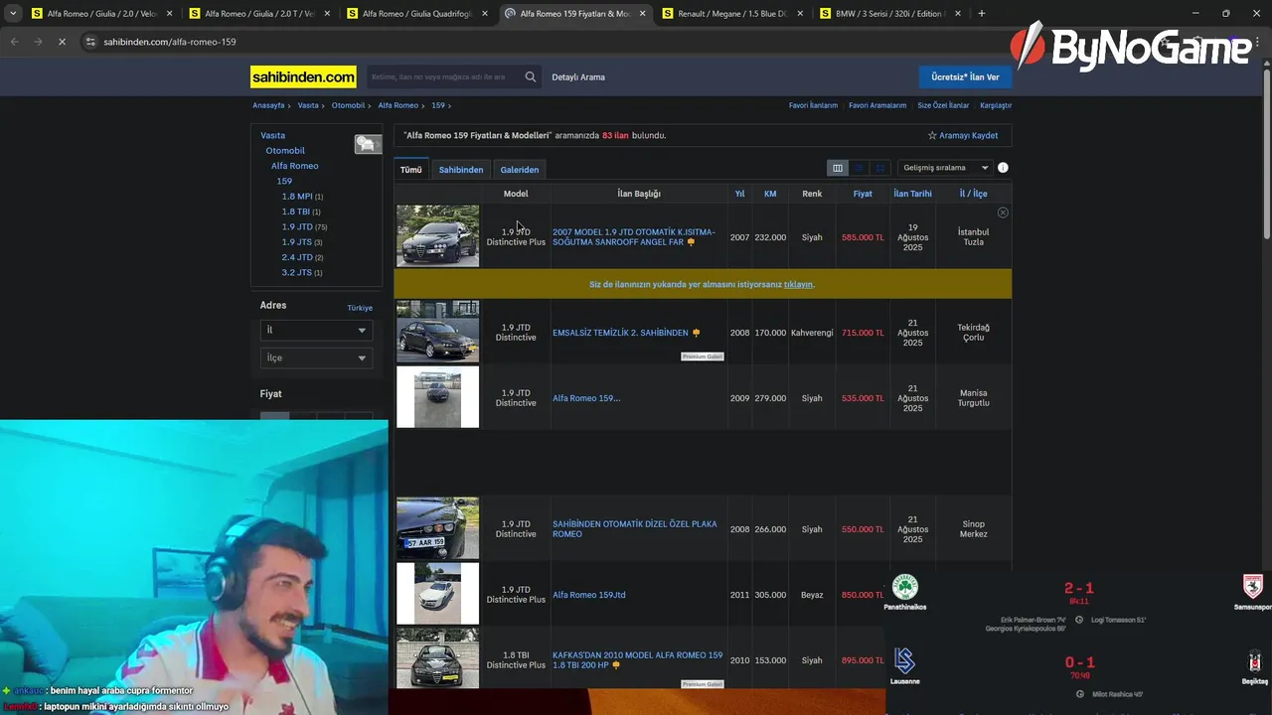The width and height of the screenshot is (1272, 715).
Task: Open the sahibinden.com home logo
Action: (x=303, y=76)
